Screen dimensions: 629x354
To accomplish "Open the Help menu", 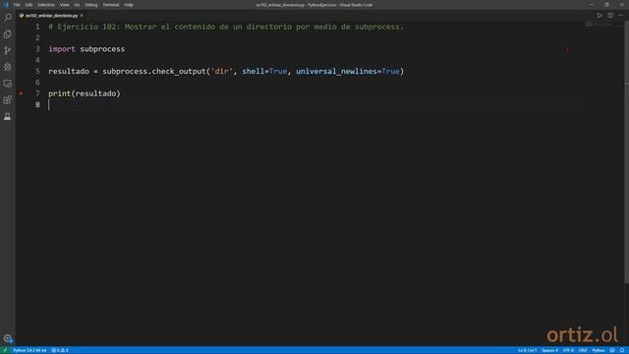I will (x=129, y=5).
